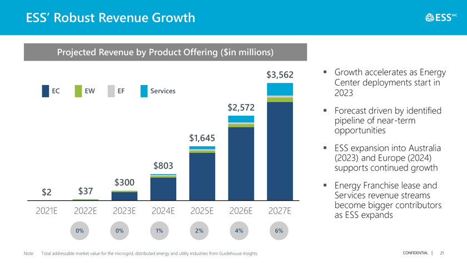Click the light blue Services segment of 2027E bar
467x263 pixels.
[x=280, y=90]
